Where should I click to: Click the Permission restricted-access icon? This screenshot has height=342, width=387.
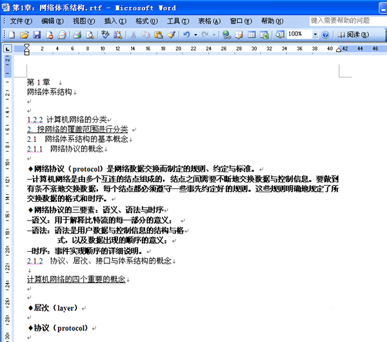tap(50, 35)
